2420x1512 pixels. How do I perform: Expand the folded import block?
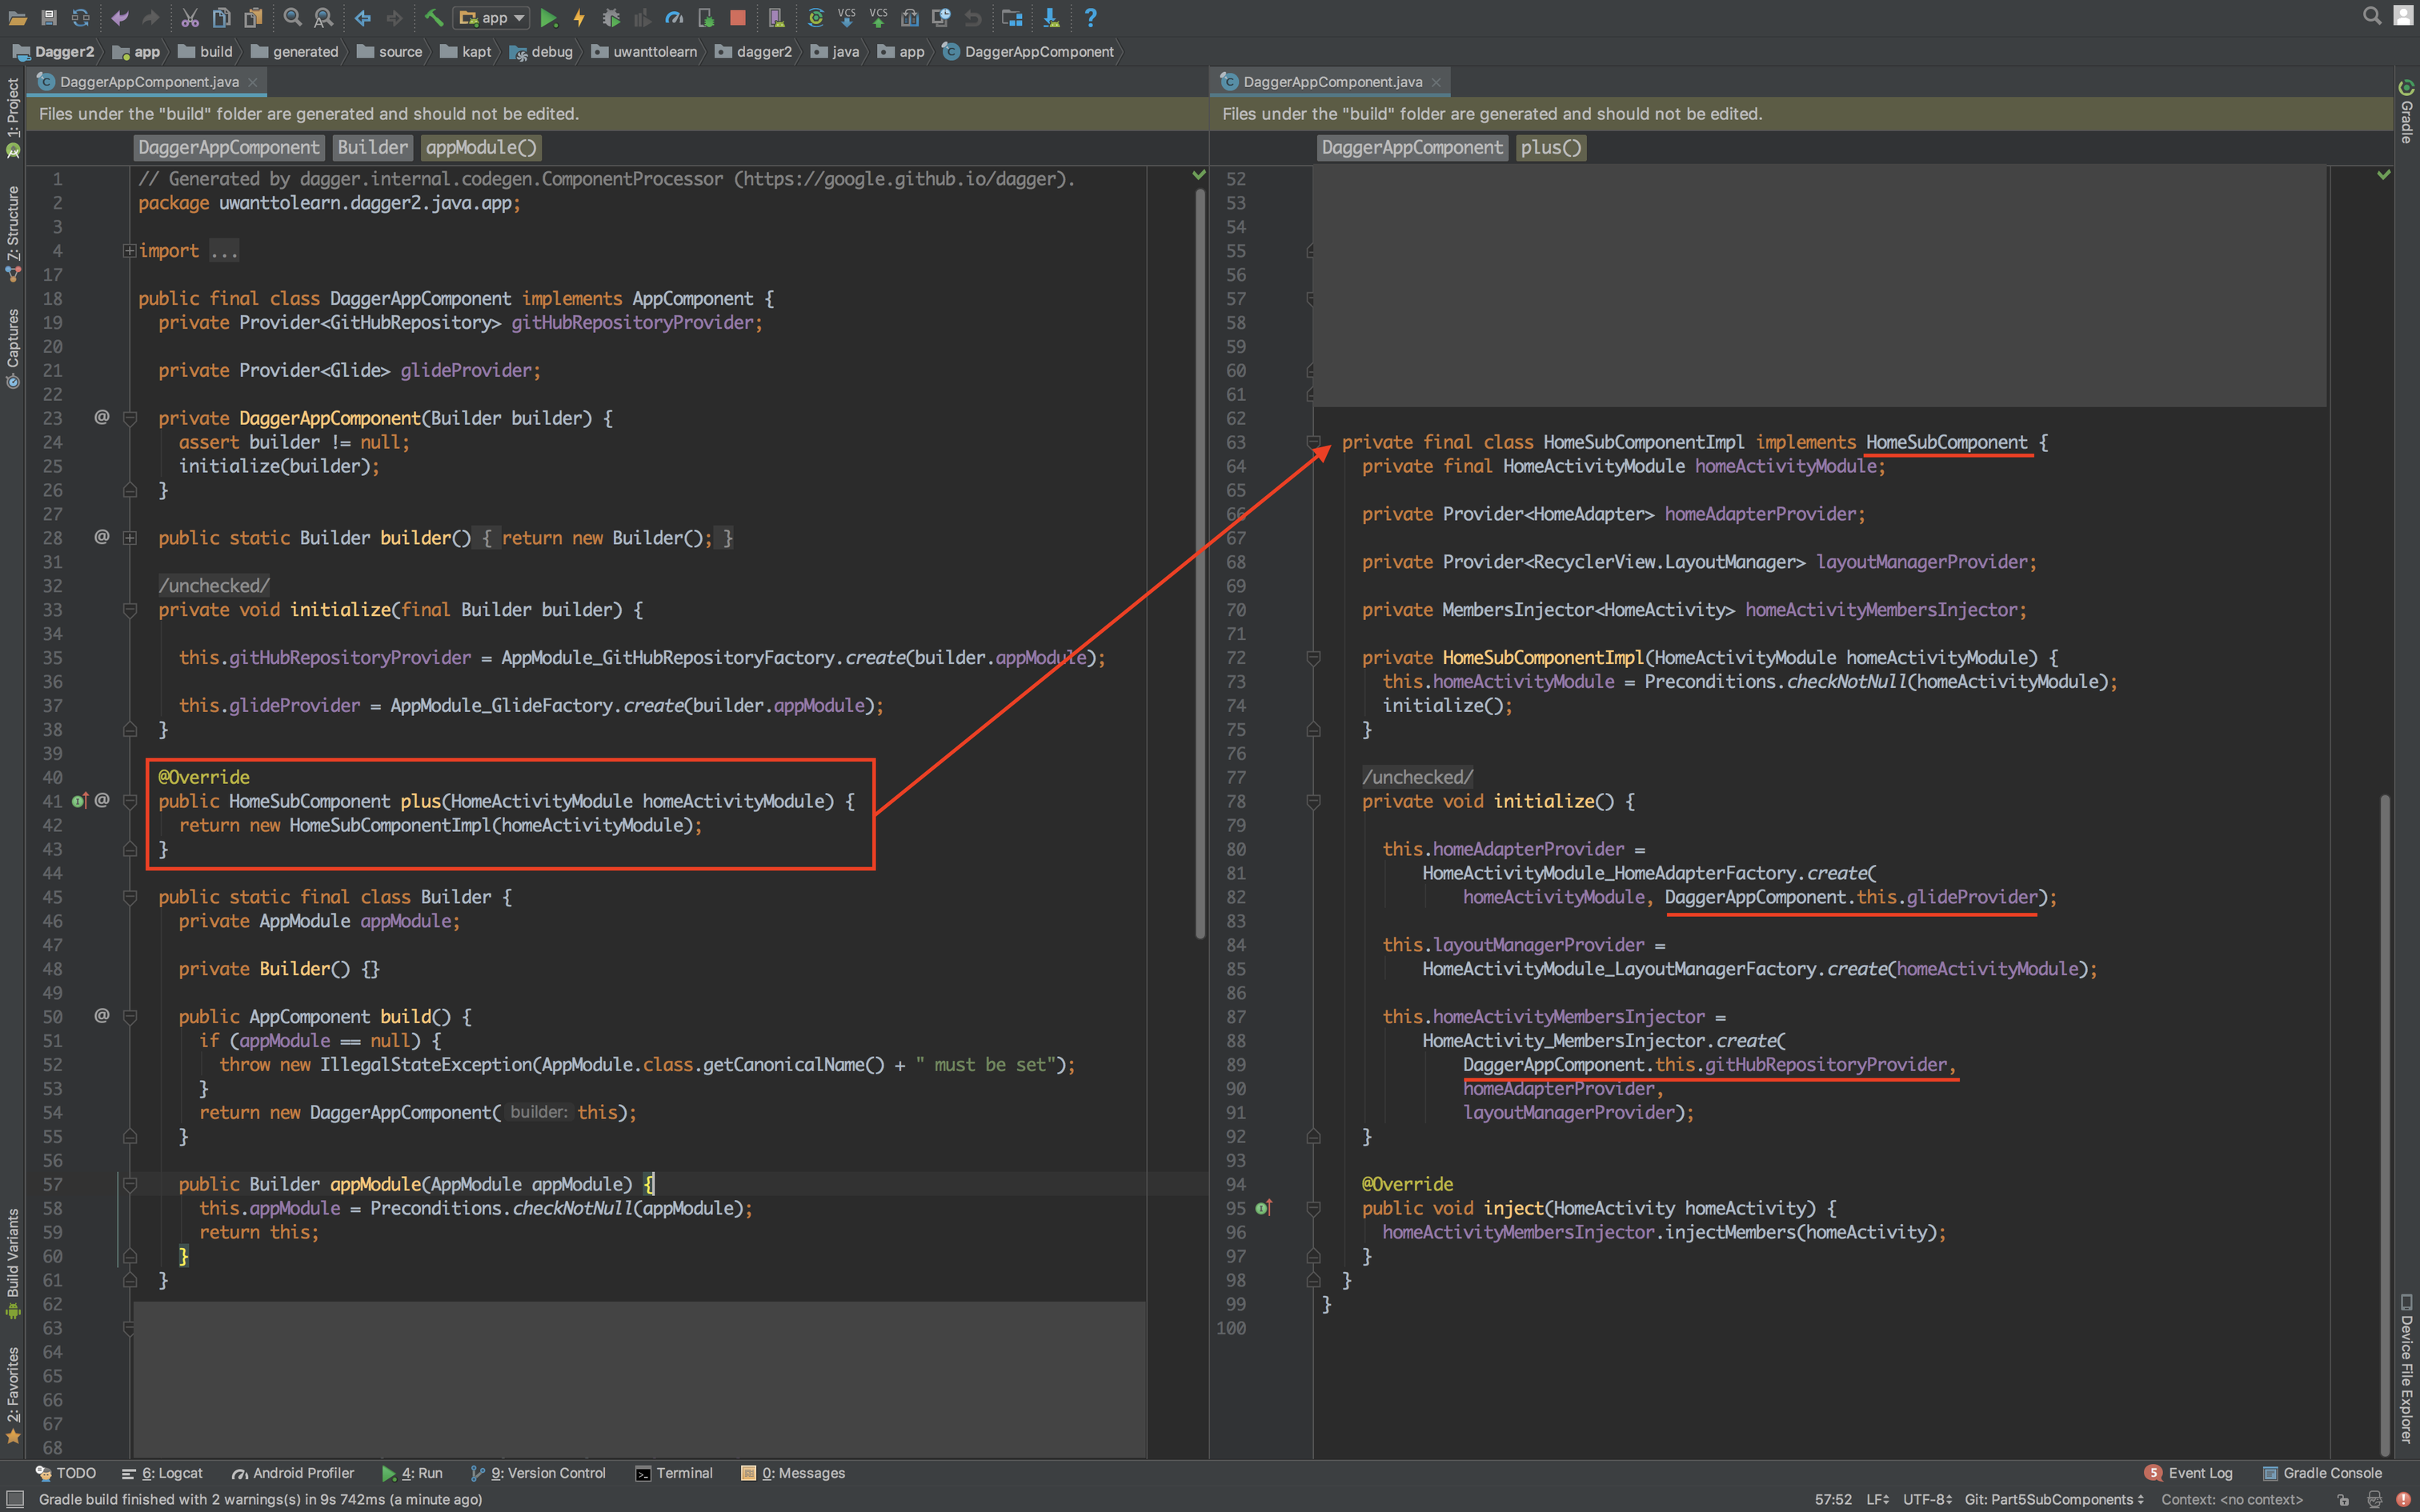point(130,251)
